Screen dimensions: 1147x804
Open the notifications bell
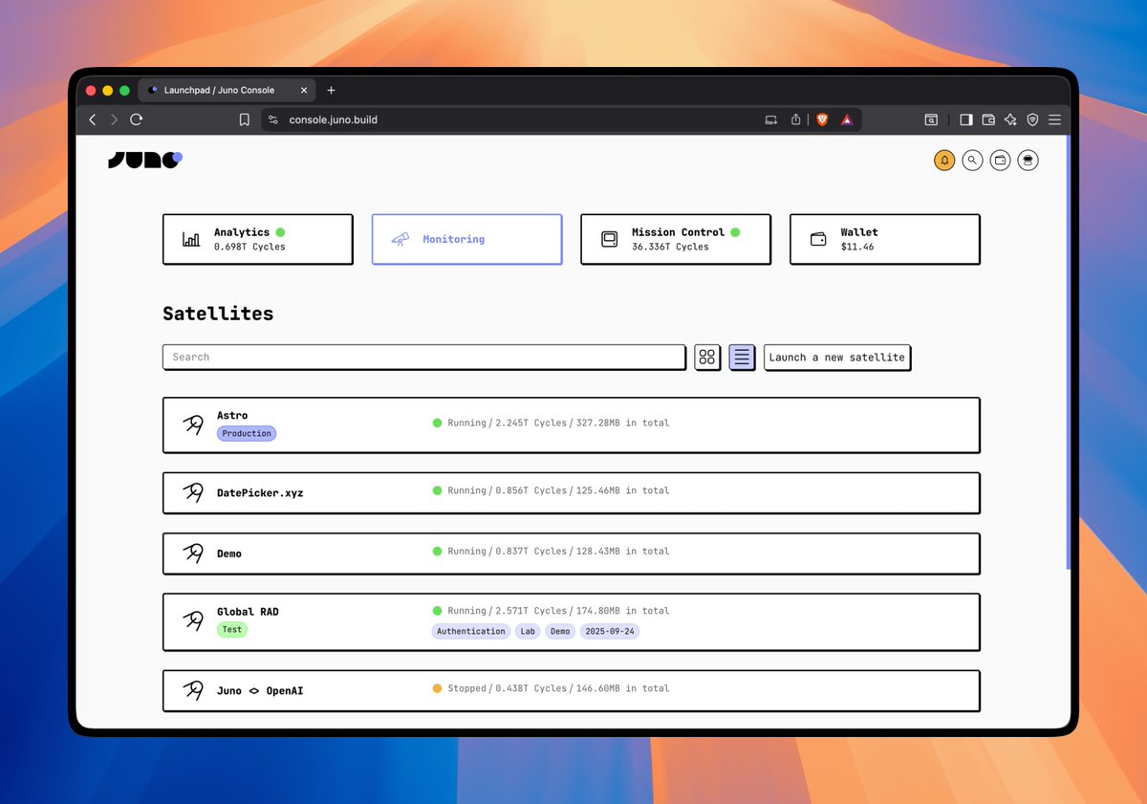(x=944, y=160)
